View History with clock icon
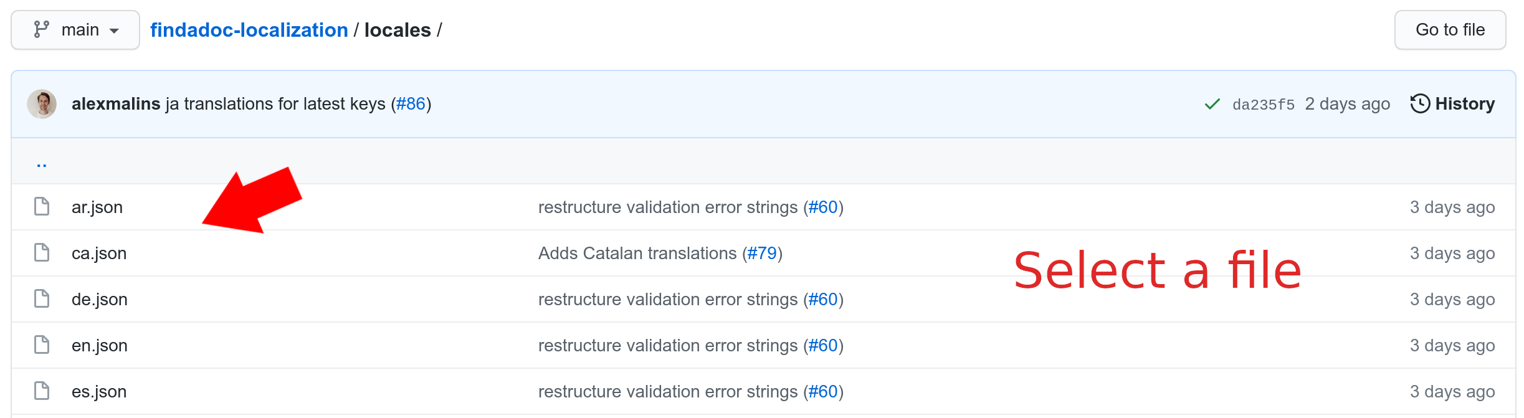 pos(1452,104)
